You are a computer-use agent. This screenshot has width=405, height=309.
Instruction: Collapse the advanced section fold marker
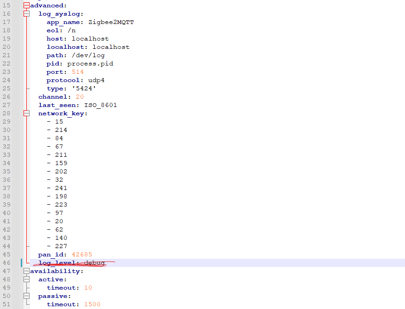26,6
